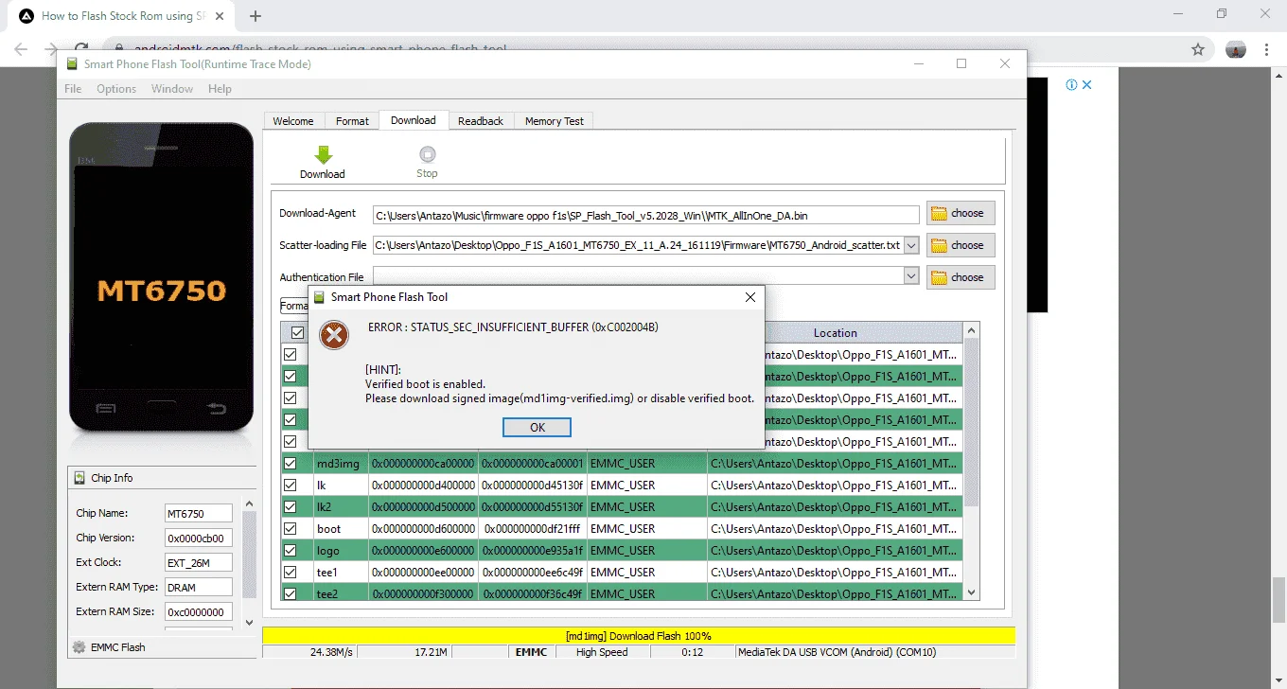The height and width of the screenshot is (689, 1287).
Task: Click the gear icon beside EMMC Flash
Action: tap(79, 647)
